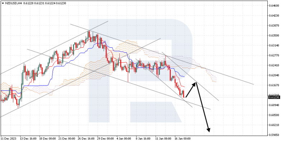Image resolution: width=281 pixels, height=142 pixels.
Task: Click the 11 Jan 08:00 date label
Action: tap(163, 139)
